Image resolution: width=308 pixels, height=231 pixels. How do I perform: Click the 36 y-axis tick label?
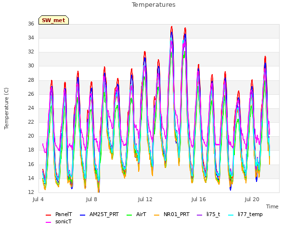click(x=31, y=24)
